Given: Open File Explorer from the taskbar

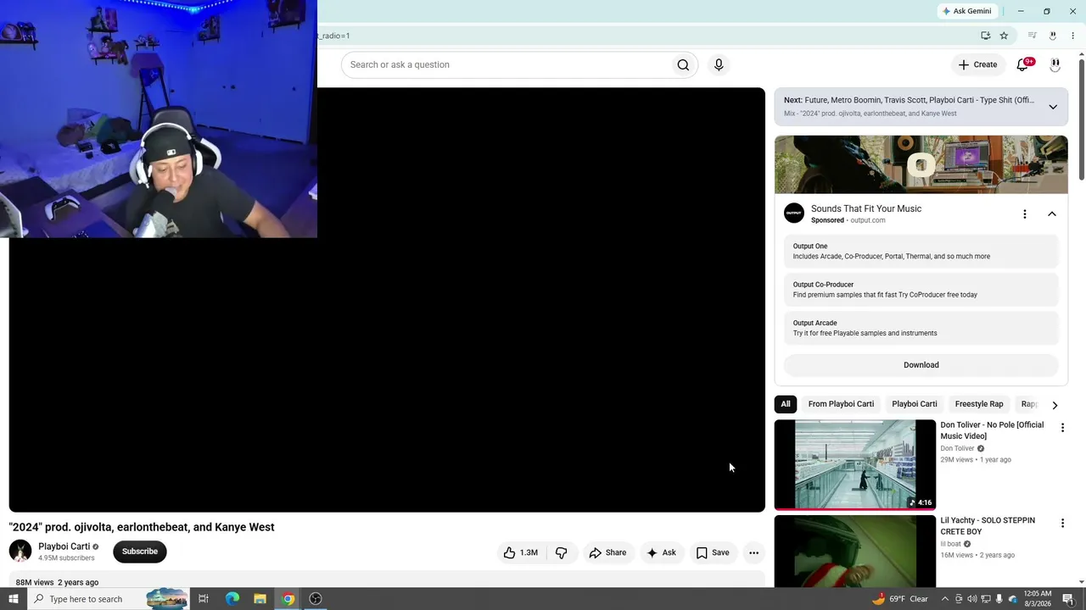Looking at the screenshot, I should tap(260, 599).
